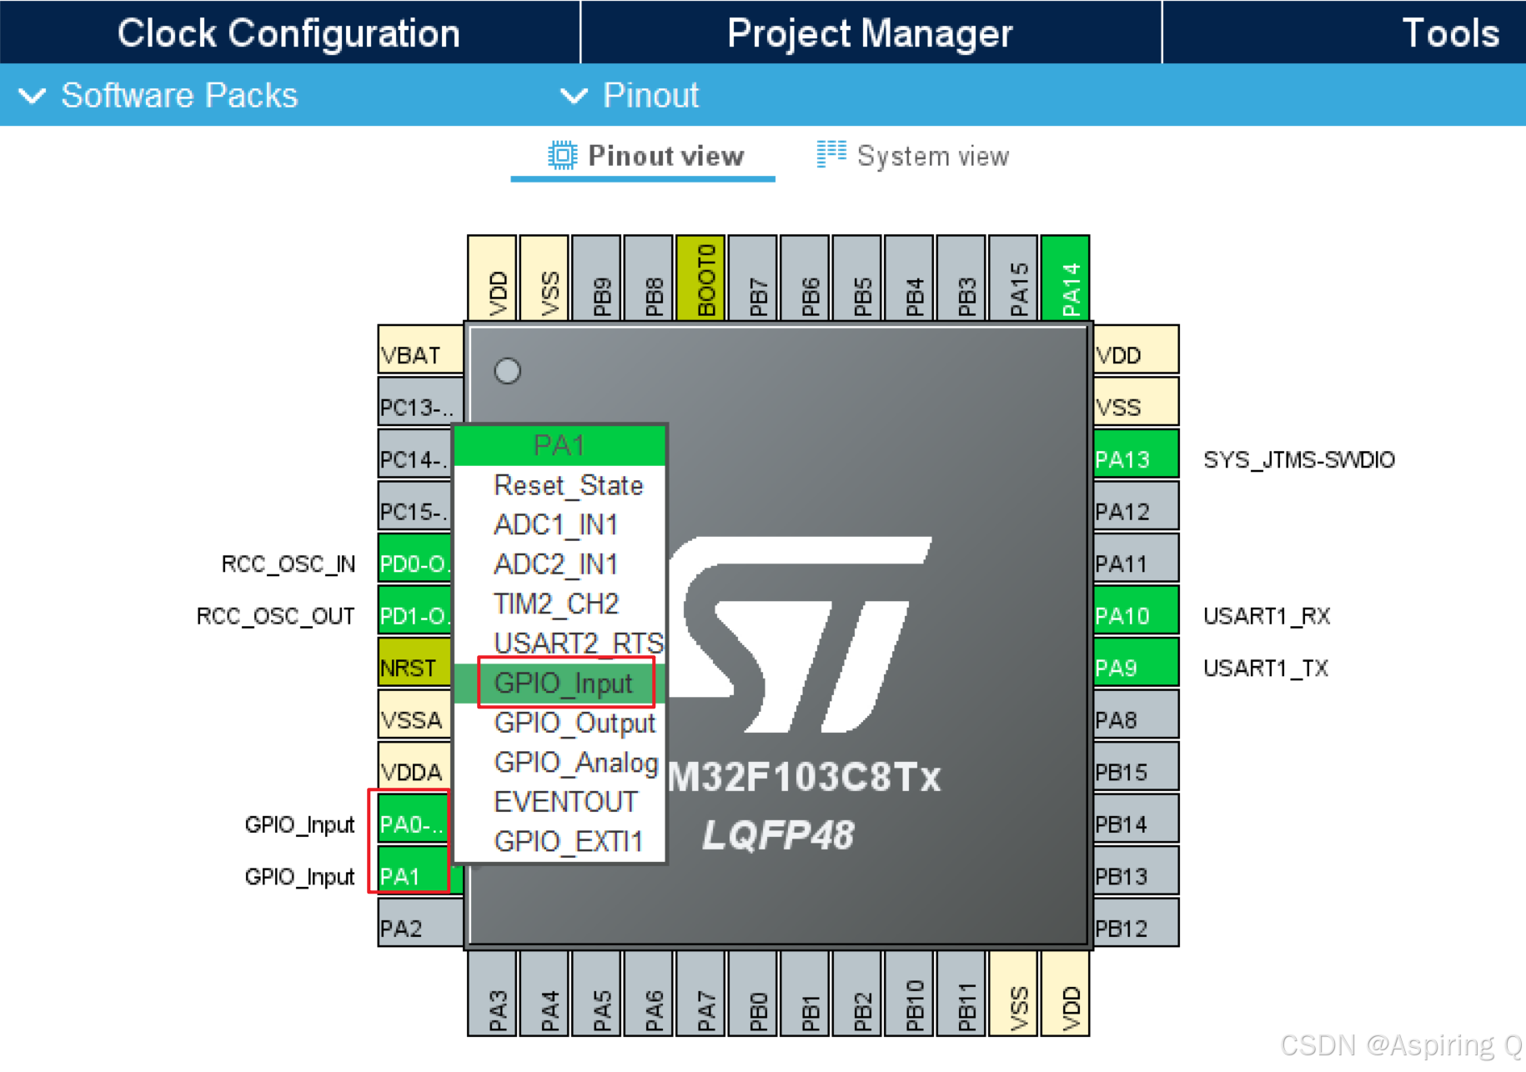Screen dimensions: 1526x1072
Task: Click the PB7 pin on top
Action: click(x=752, y=278)
